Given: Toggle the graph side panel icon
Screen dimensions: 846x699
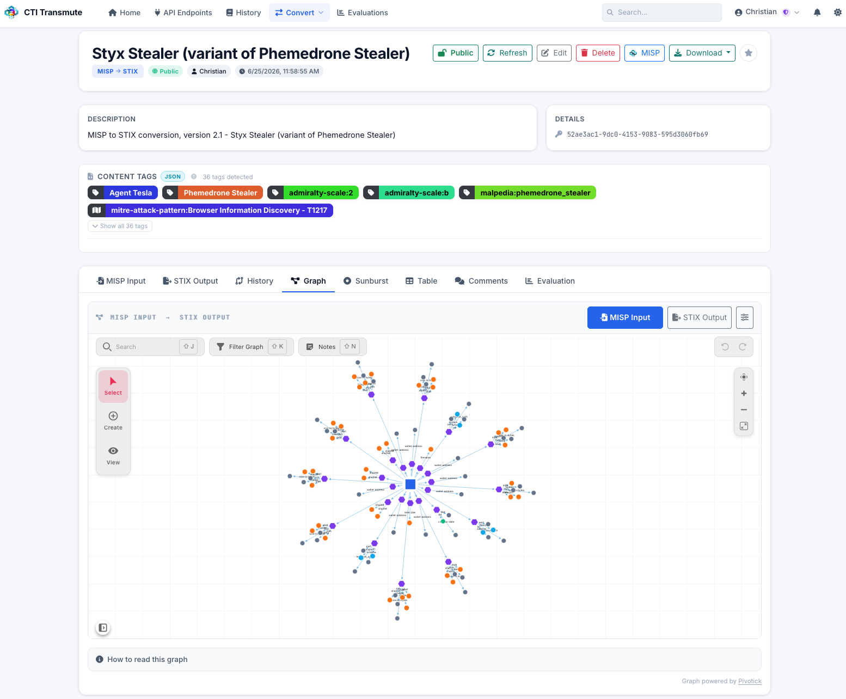Looking at the screenshot, I should coord(103,628).
